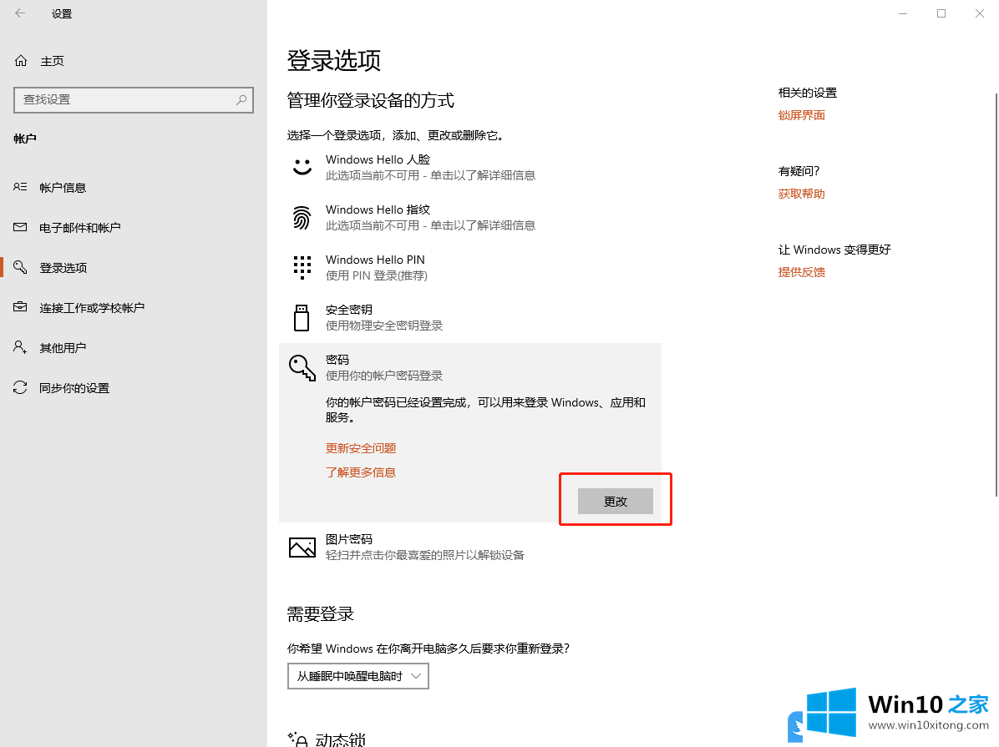The height and width of the screenshot is (747, 999).
Task: Click the 使用物理安全密钥登录 description
Action: [384, 326]
